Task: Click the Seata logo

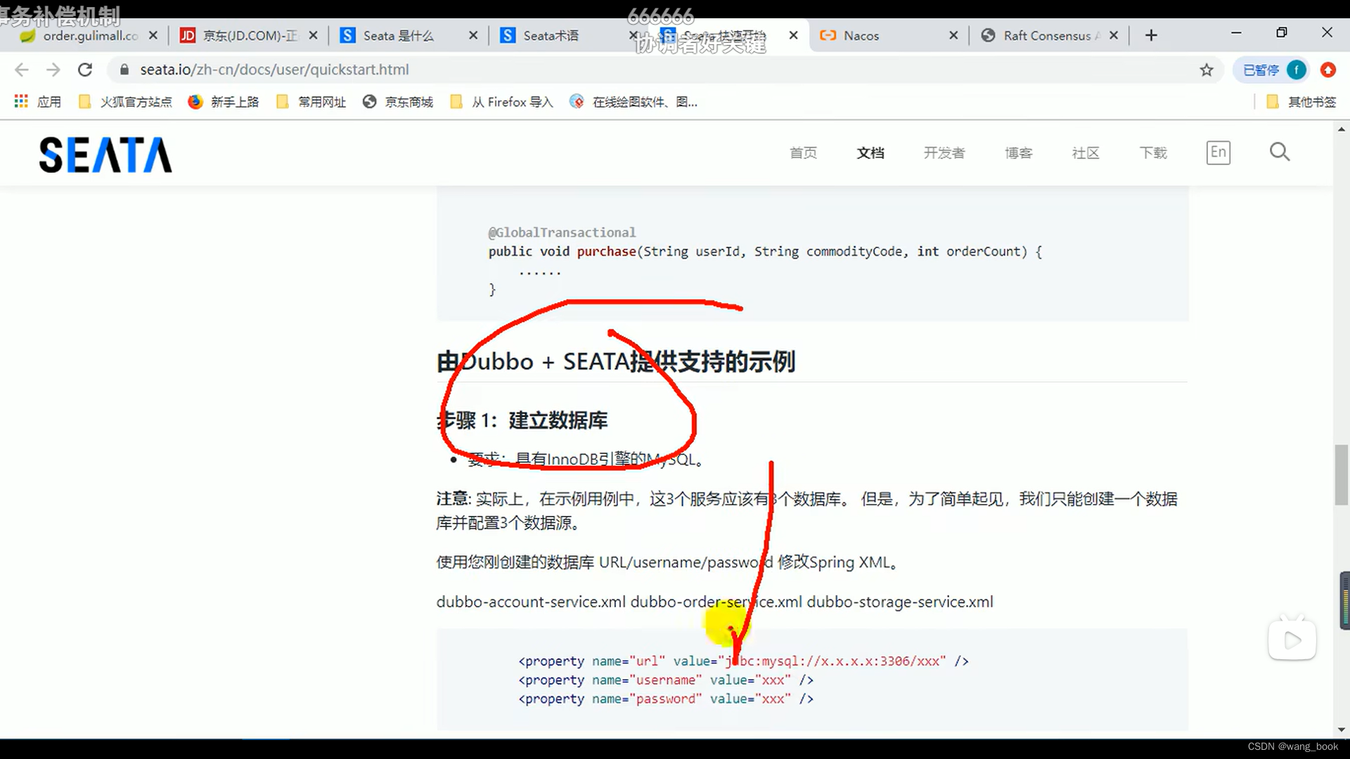Action: 105,155
